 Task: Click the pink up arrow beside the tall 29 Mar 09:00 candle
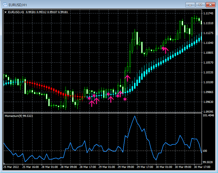click(127, 78)
